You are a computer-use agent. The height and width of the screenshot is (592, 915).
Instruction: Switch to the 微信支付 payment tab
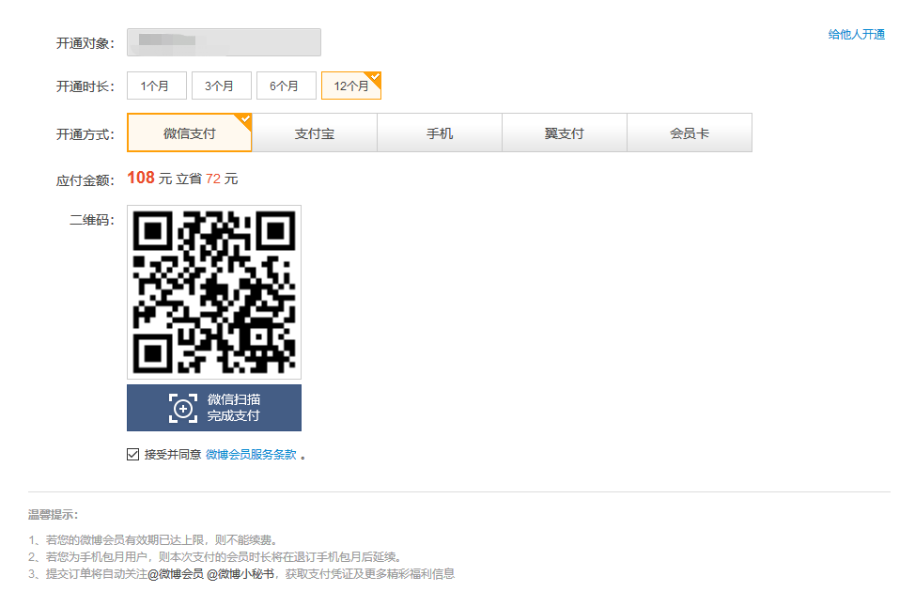coord(189,133)
